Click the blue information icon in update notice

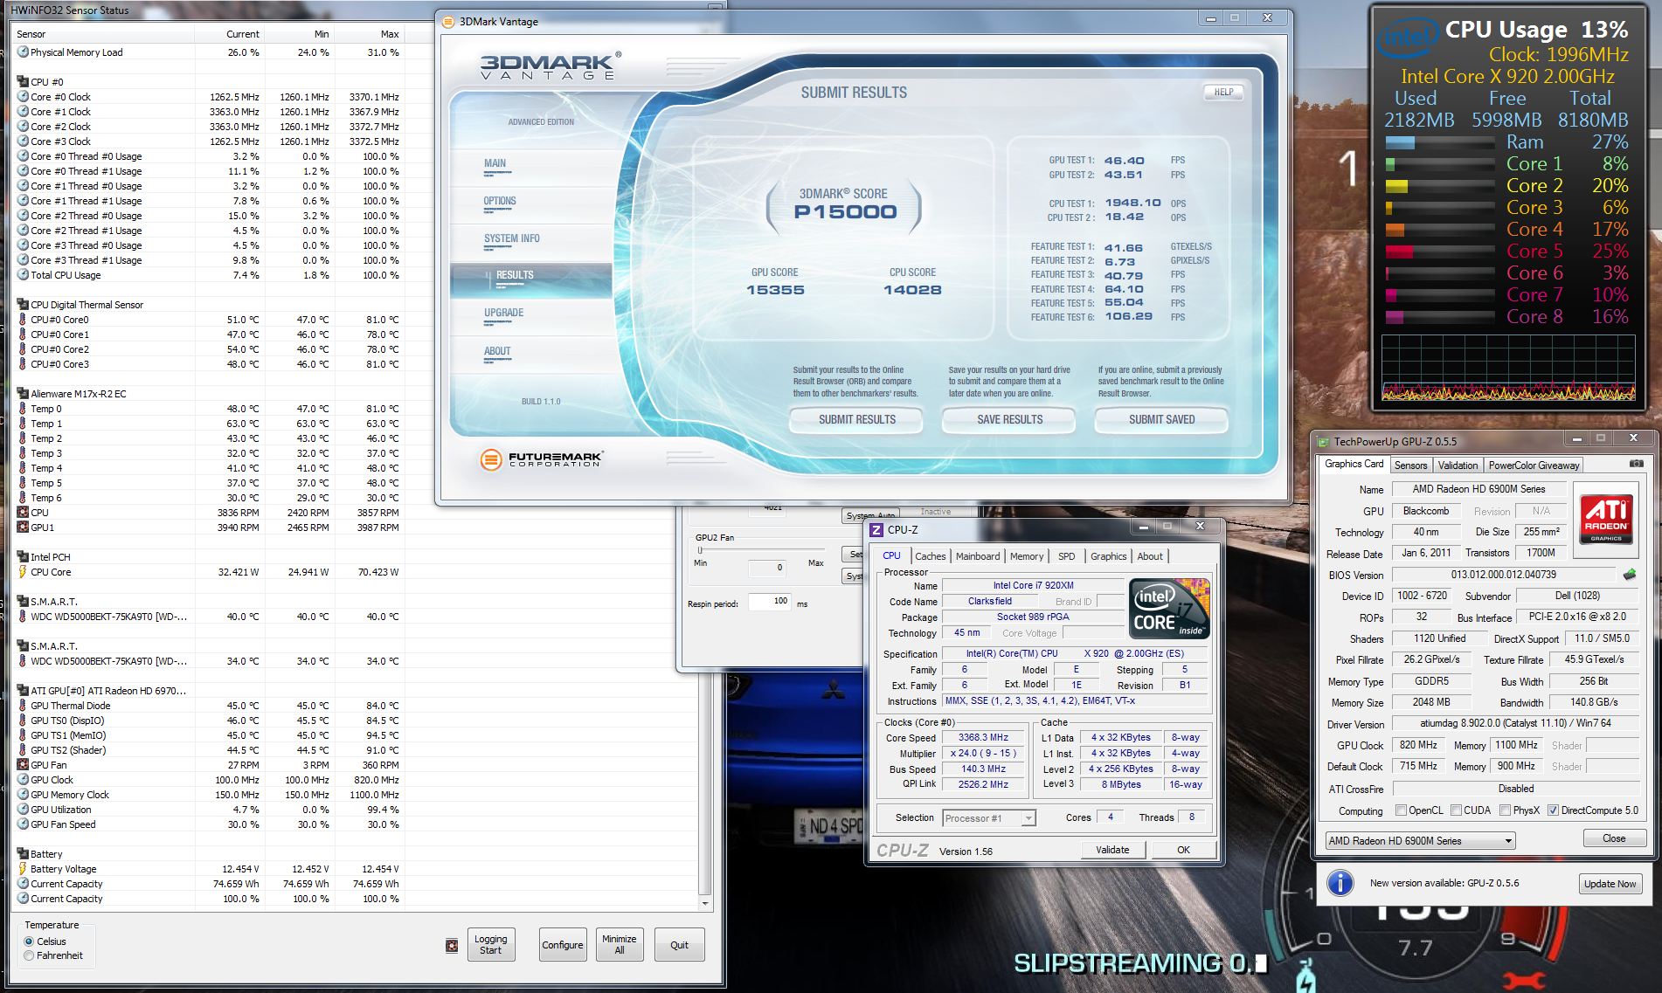coord(1340,883)
